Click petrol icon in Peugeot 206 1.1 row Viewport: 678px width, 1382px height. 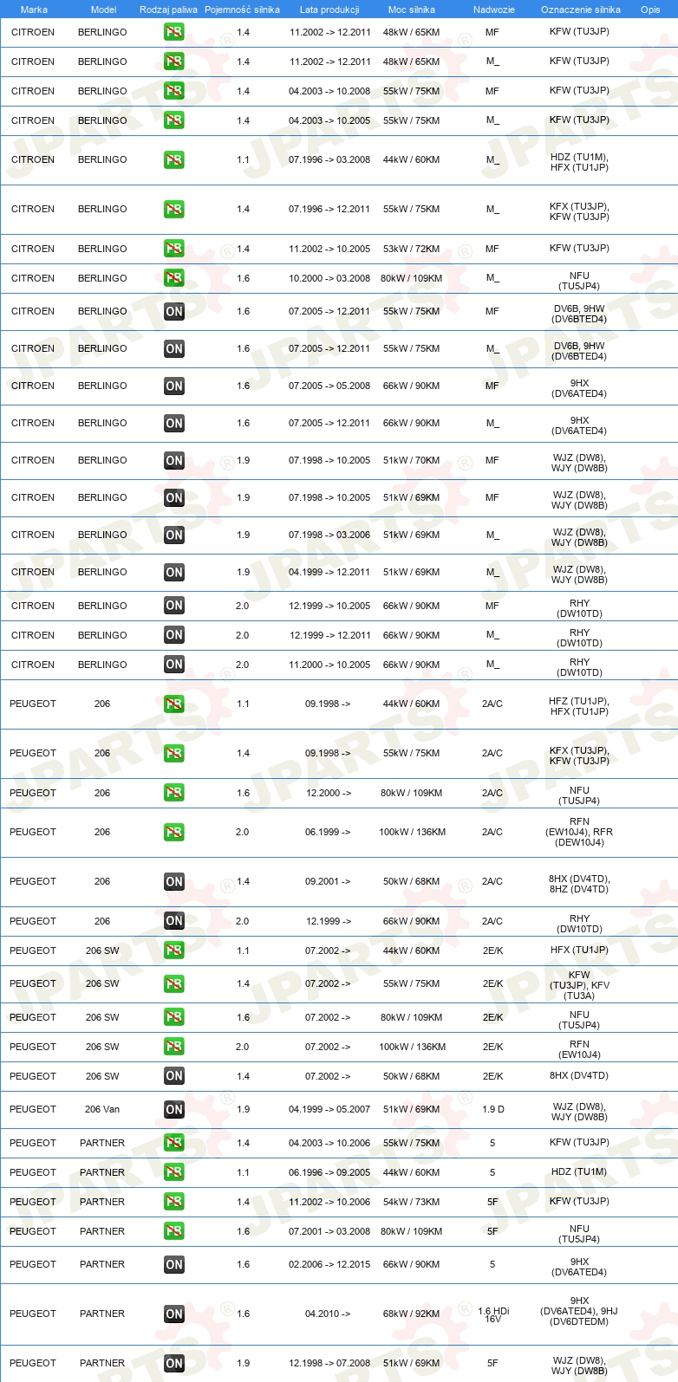174,704
